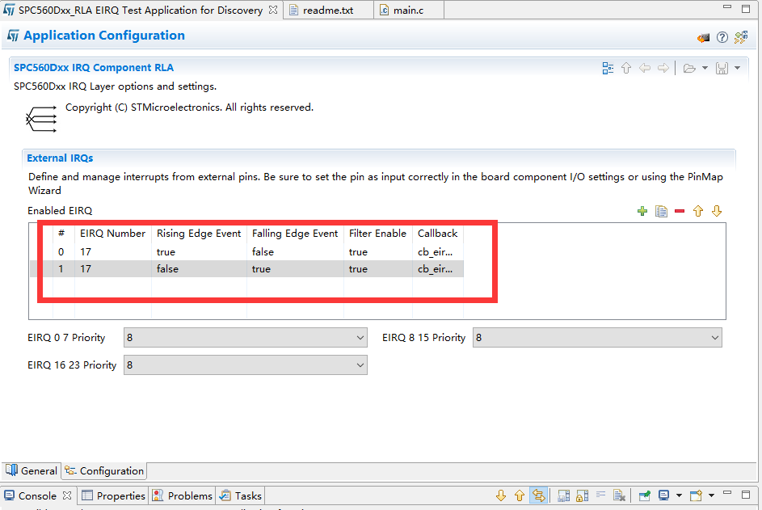Open the Console view tab
This screenshot has height=510, width=762.
point(37,495)
